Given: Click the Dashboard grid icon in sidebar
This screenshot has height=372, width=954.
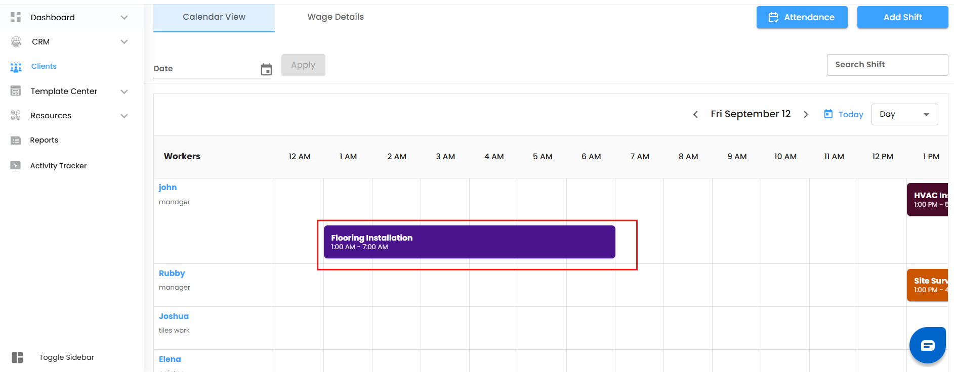Looking at the screenshot, I should click(x=16, y=17).
